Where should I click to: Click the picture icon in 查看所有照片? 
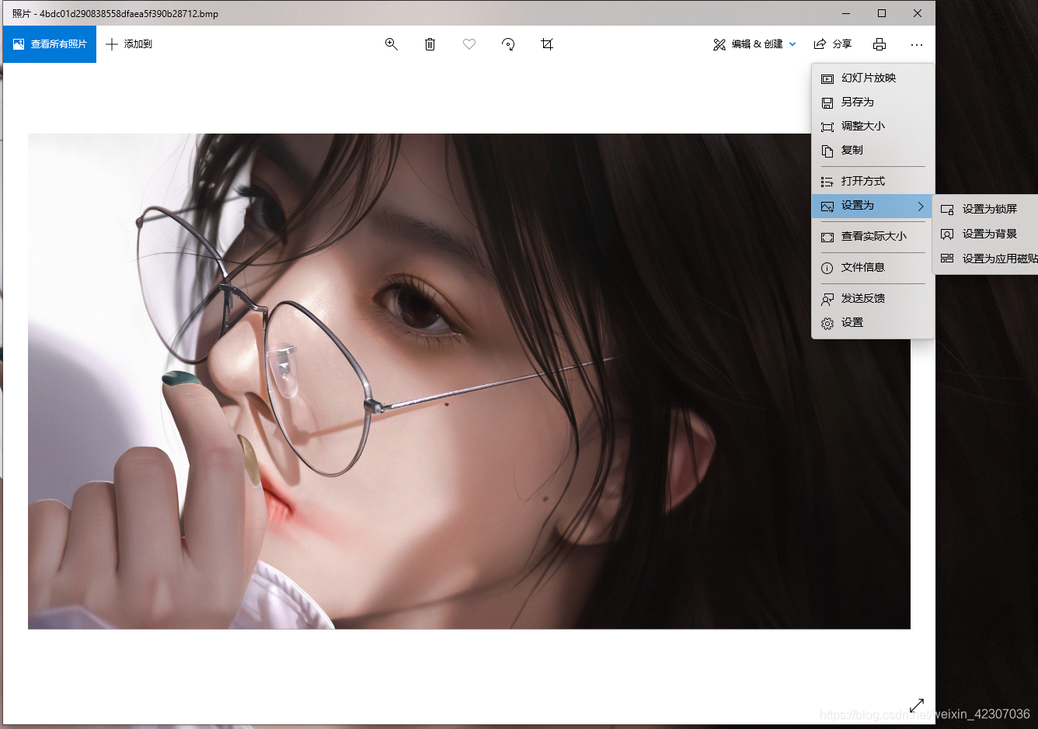19,44
